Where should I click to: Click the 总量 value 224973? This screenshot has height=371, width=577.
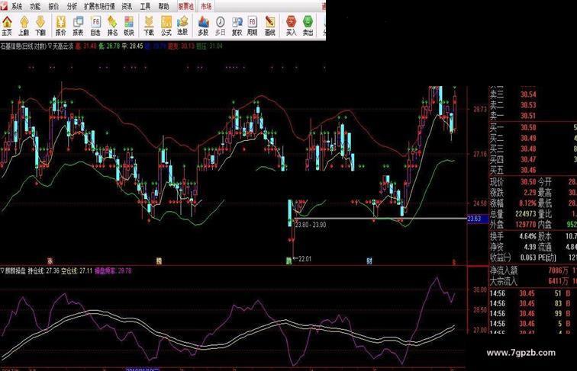[x=525, y=214]
